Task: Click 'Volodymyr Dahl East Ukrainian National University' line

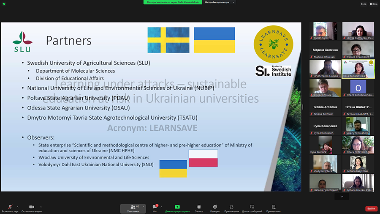Action: coord(96,165)
